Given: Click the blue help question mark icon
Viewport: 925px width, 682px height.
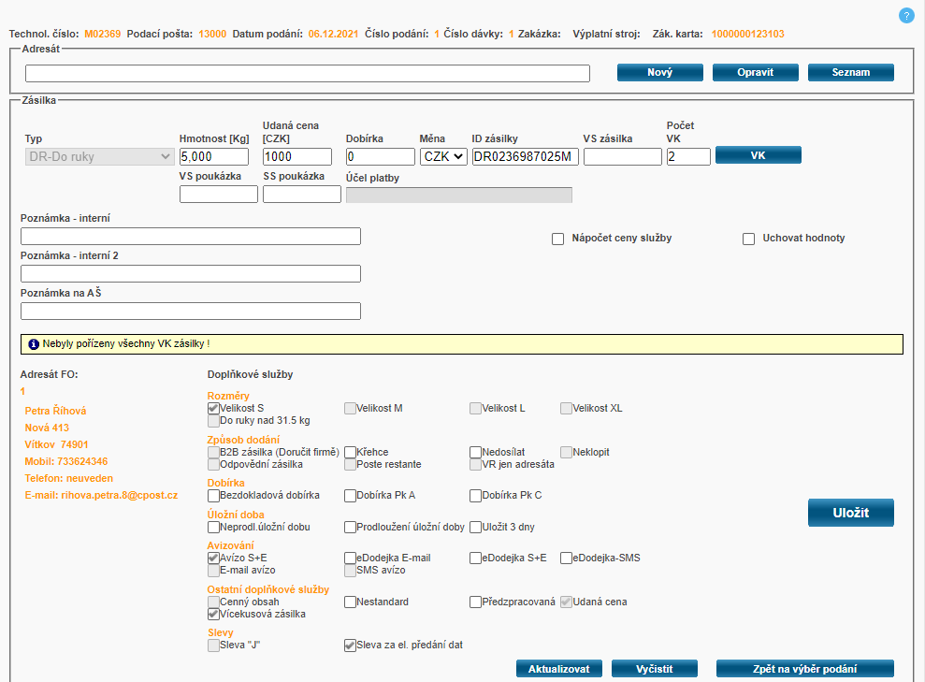Looking at the screenshot, I should tap(906, 15).
